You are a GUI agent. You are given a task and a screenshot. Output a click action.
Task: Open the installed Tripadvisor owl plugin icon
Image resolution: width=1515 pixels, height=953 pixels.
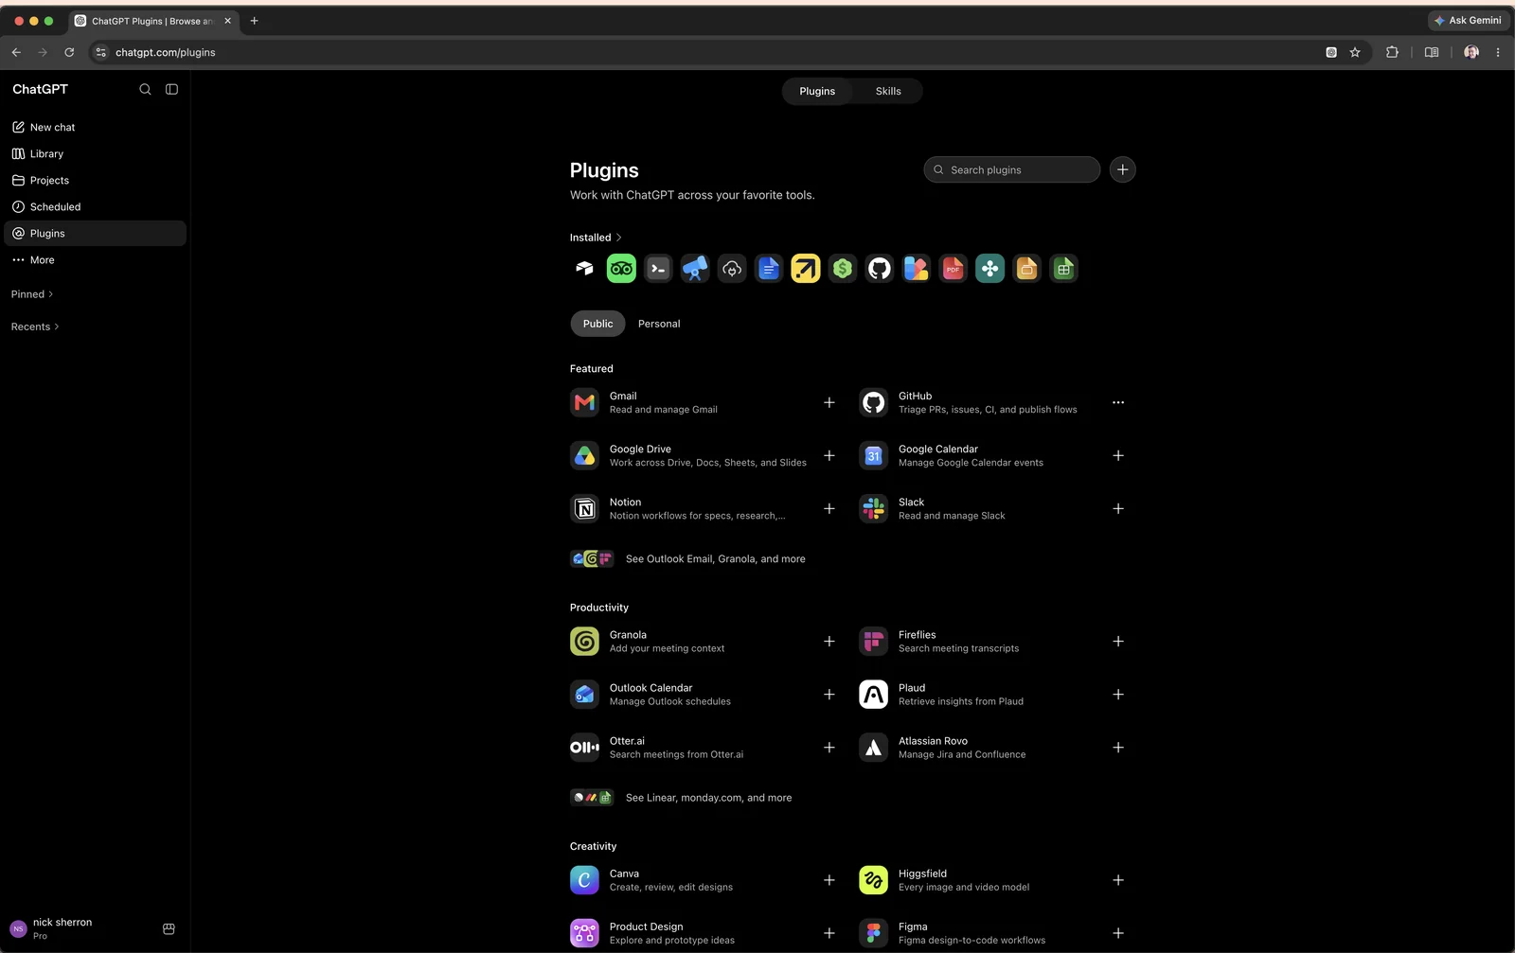(x=621, y=269)
